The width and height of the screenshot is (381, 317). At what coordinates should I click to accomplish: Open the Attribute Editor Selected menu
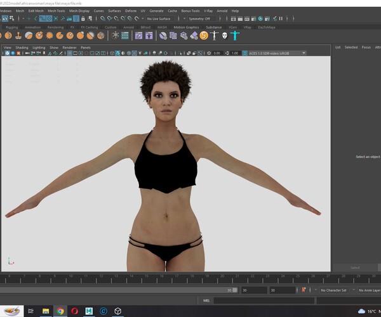pos(351,48)
